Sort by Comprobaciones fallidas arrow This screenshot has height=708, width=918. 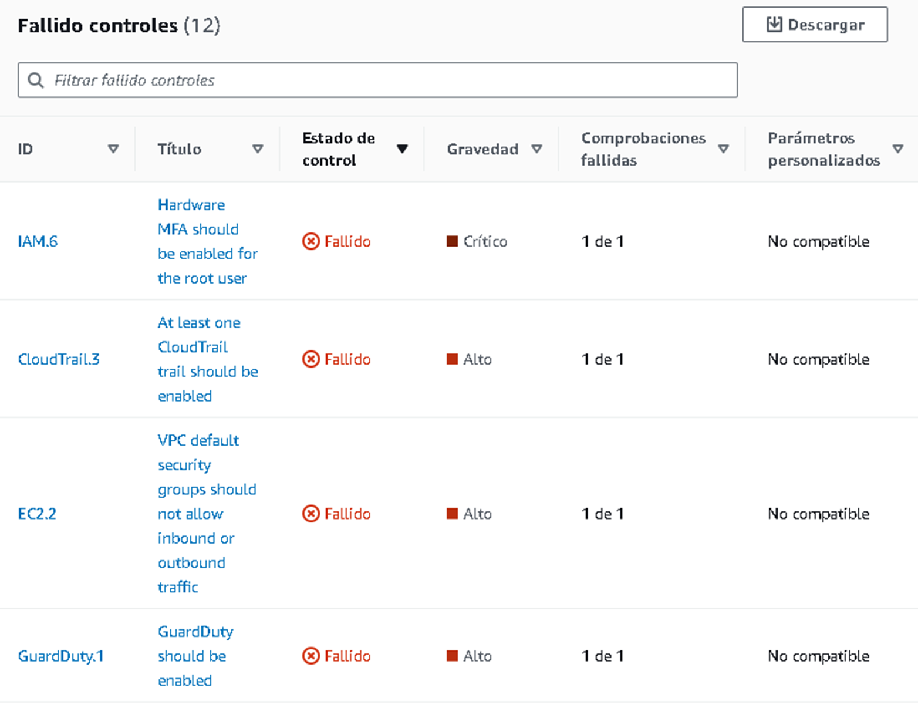point(723,149)
